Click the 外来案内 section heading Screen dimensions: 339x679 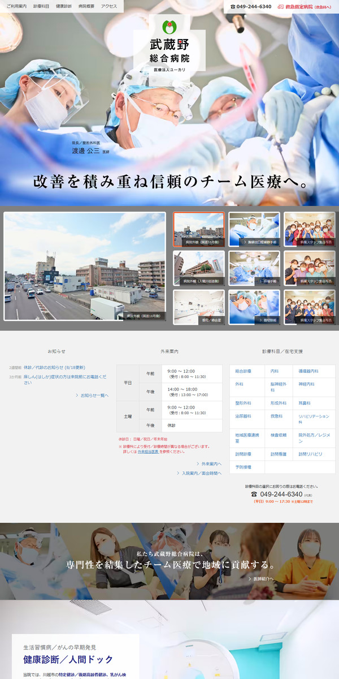click(169, 351)
